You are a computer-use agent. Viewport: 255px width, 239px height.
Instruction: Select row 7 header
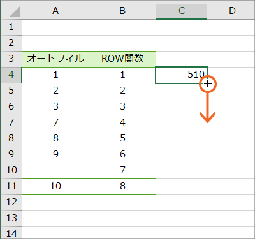click(x=11, y=123)
